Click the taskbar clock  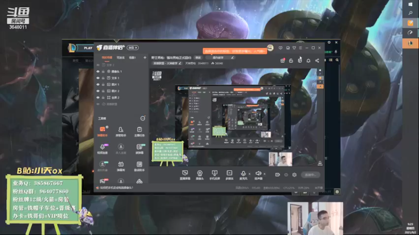(411, 229)
